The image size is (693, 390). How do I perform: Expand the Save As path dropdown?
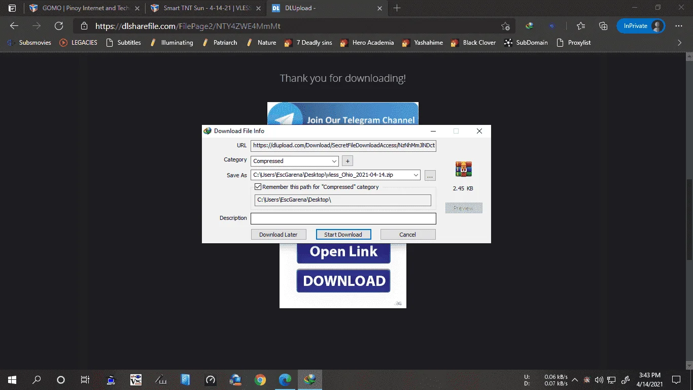coord(417,175)
